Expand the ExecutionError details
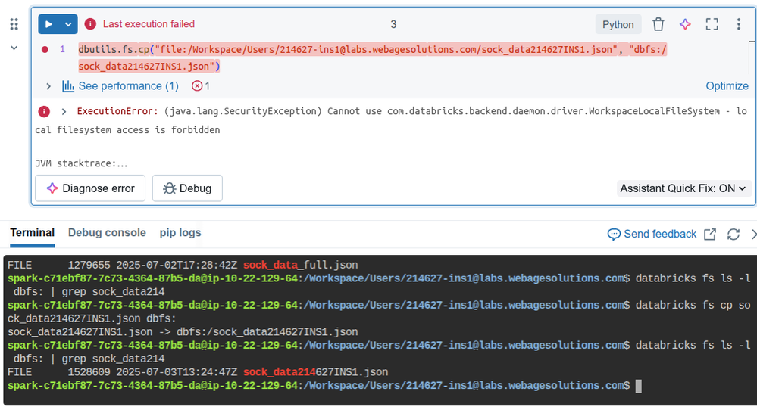The width and height of the screenshot is (757, 407). 64,112
